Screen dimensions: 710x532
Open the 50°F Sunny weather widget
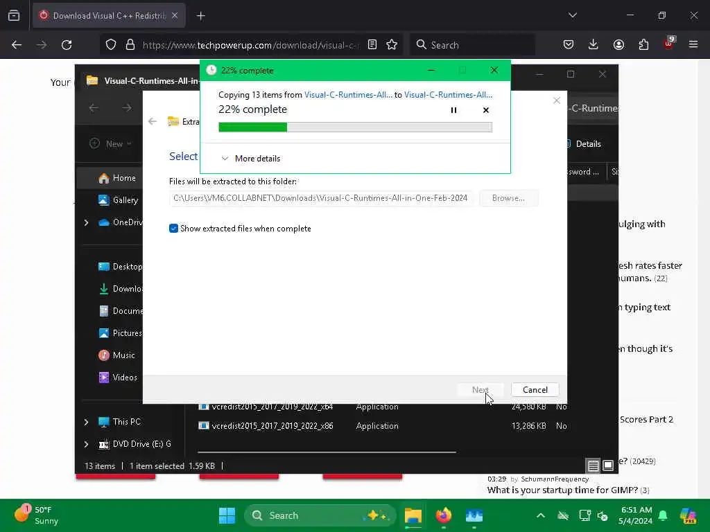click(x=37, y=515)
